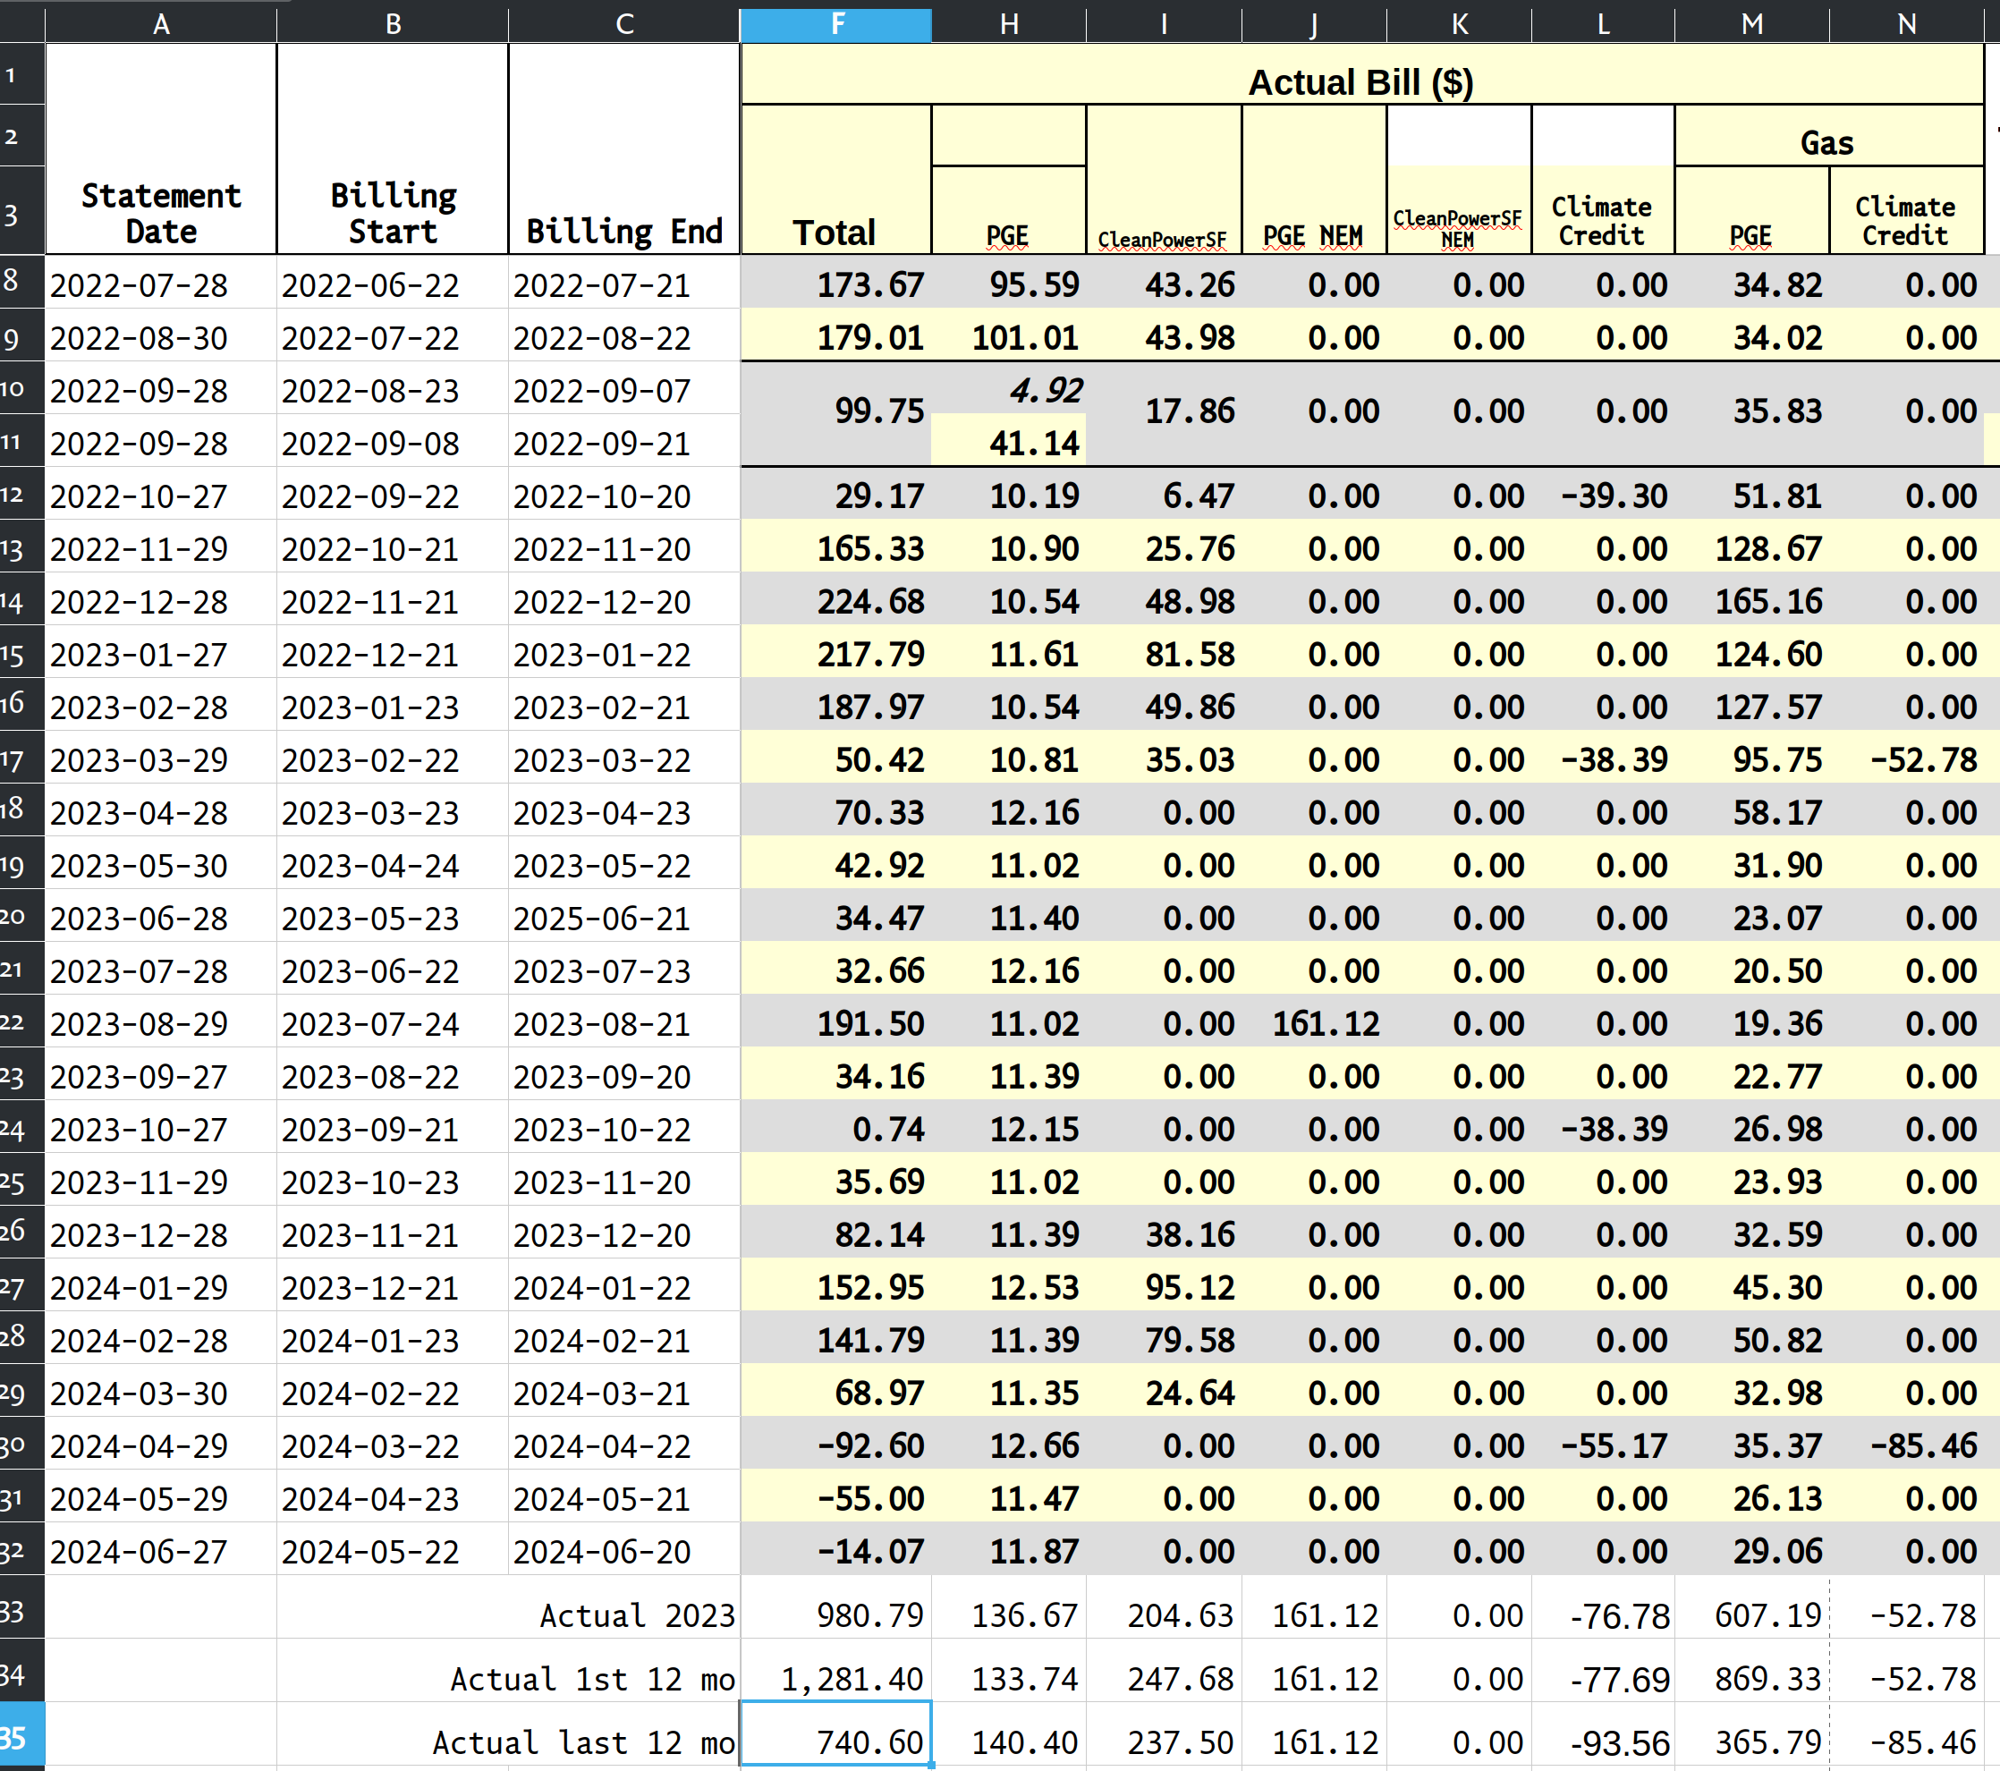Select column A header

160,23
